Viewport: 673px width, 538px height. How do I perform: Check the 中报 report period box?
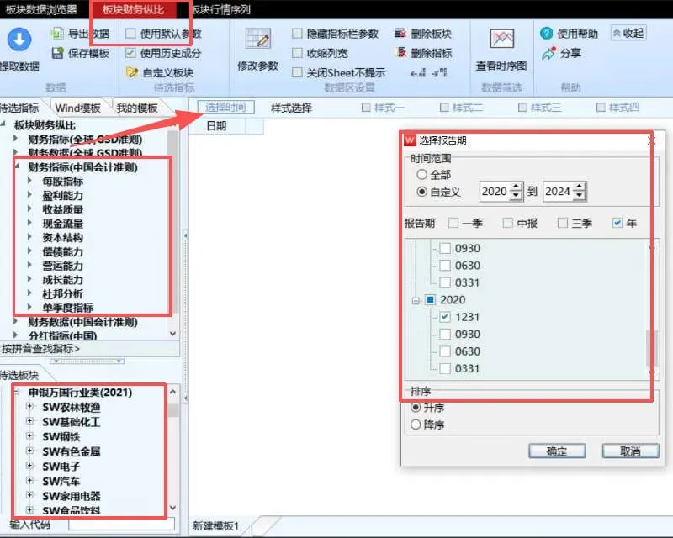click(x=508, y=223)
